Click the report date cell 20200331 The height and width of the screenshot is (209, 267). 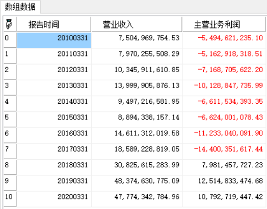click(x=54, y=199)
